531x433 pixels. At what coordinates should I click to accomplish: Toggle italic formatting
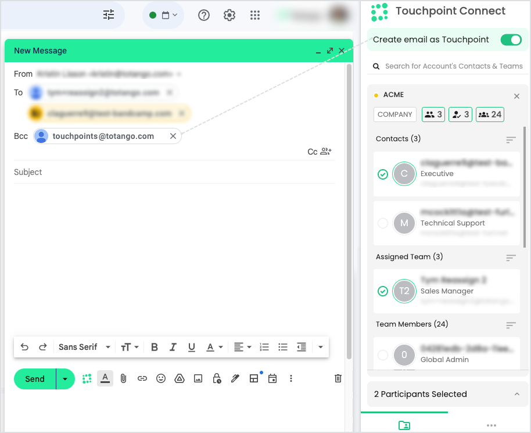173,347
